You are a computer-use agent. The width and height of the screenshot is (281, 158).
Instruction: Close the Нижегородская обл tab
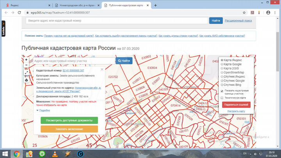click(98, 5)
